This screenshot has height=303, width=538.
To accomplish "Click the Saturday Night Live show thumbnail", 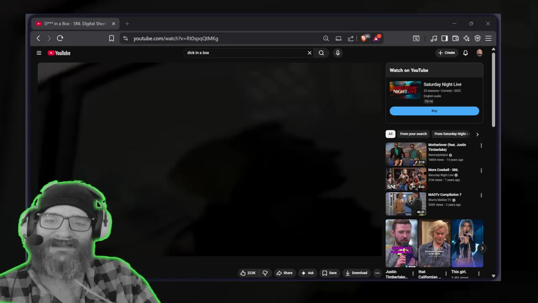I will (405, 90).
